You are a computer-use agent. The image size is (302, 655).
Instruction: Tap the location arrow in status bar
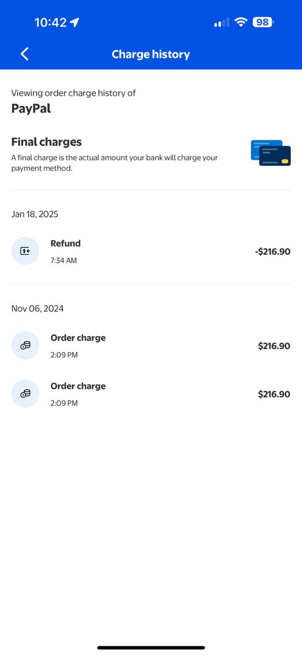point(74,22)
